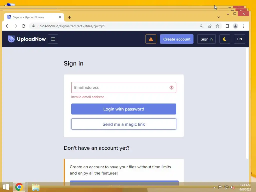Click Send me a magic link
Screen dimensions: 256x192
click(123, 124)
